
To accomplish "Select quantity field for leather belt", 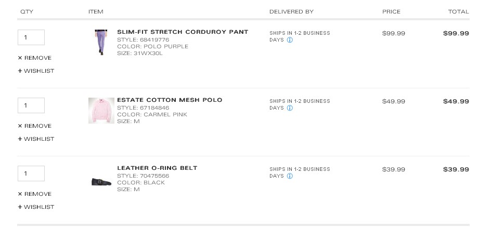I will coord(31,173).
